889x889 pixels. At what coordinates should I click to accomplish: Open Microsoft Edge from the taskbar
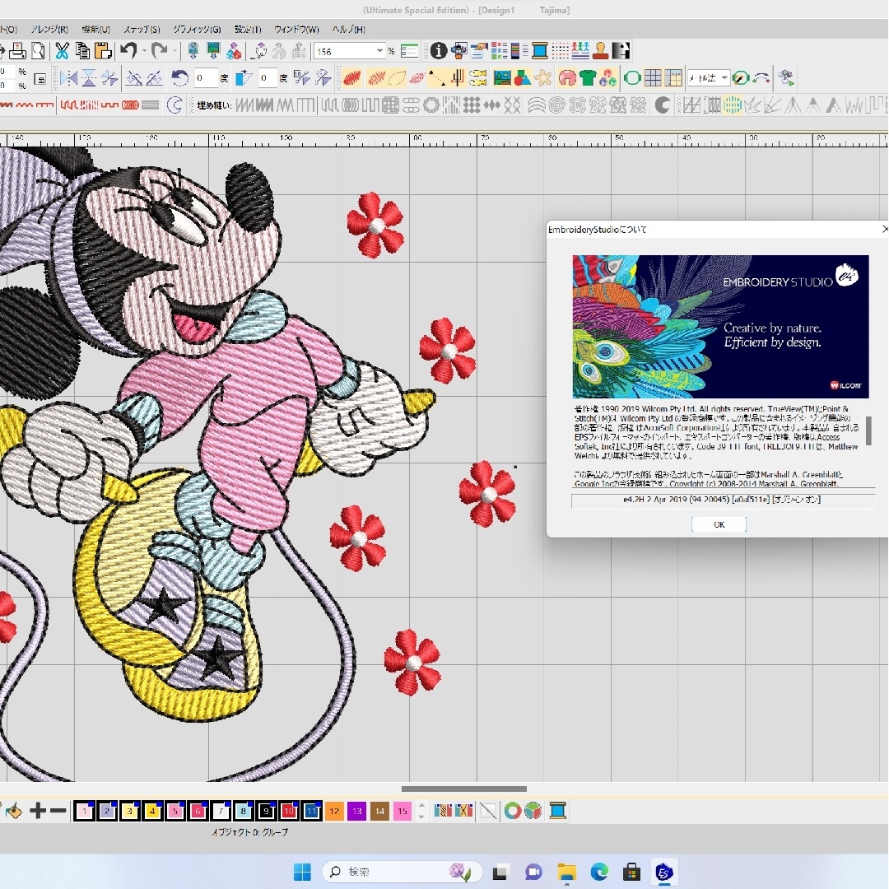click(x=599, y=872)
